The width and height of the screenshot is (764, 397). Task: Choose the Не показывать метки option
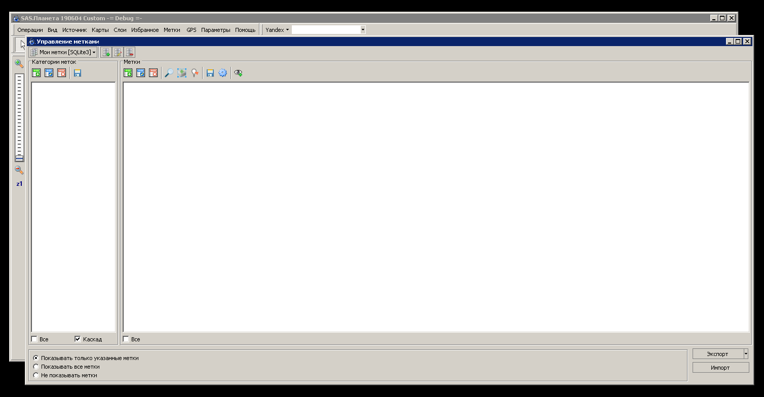35,375
